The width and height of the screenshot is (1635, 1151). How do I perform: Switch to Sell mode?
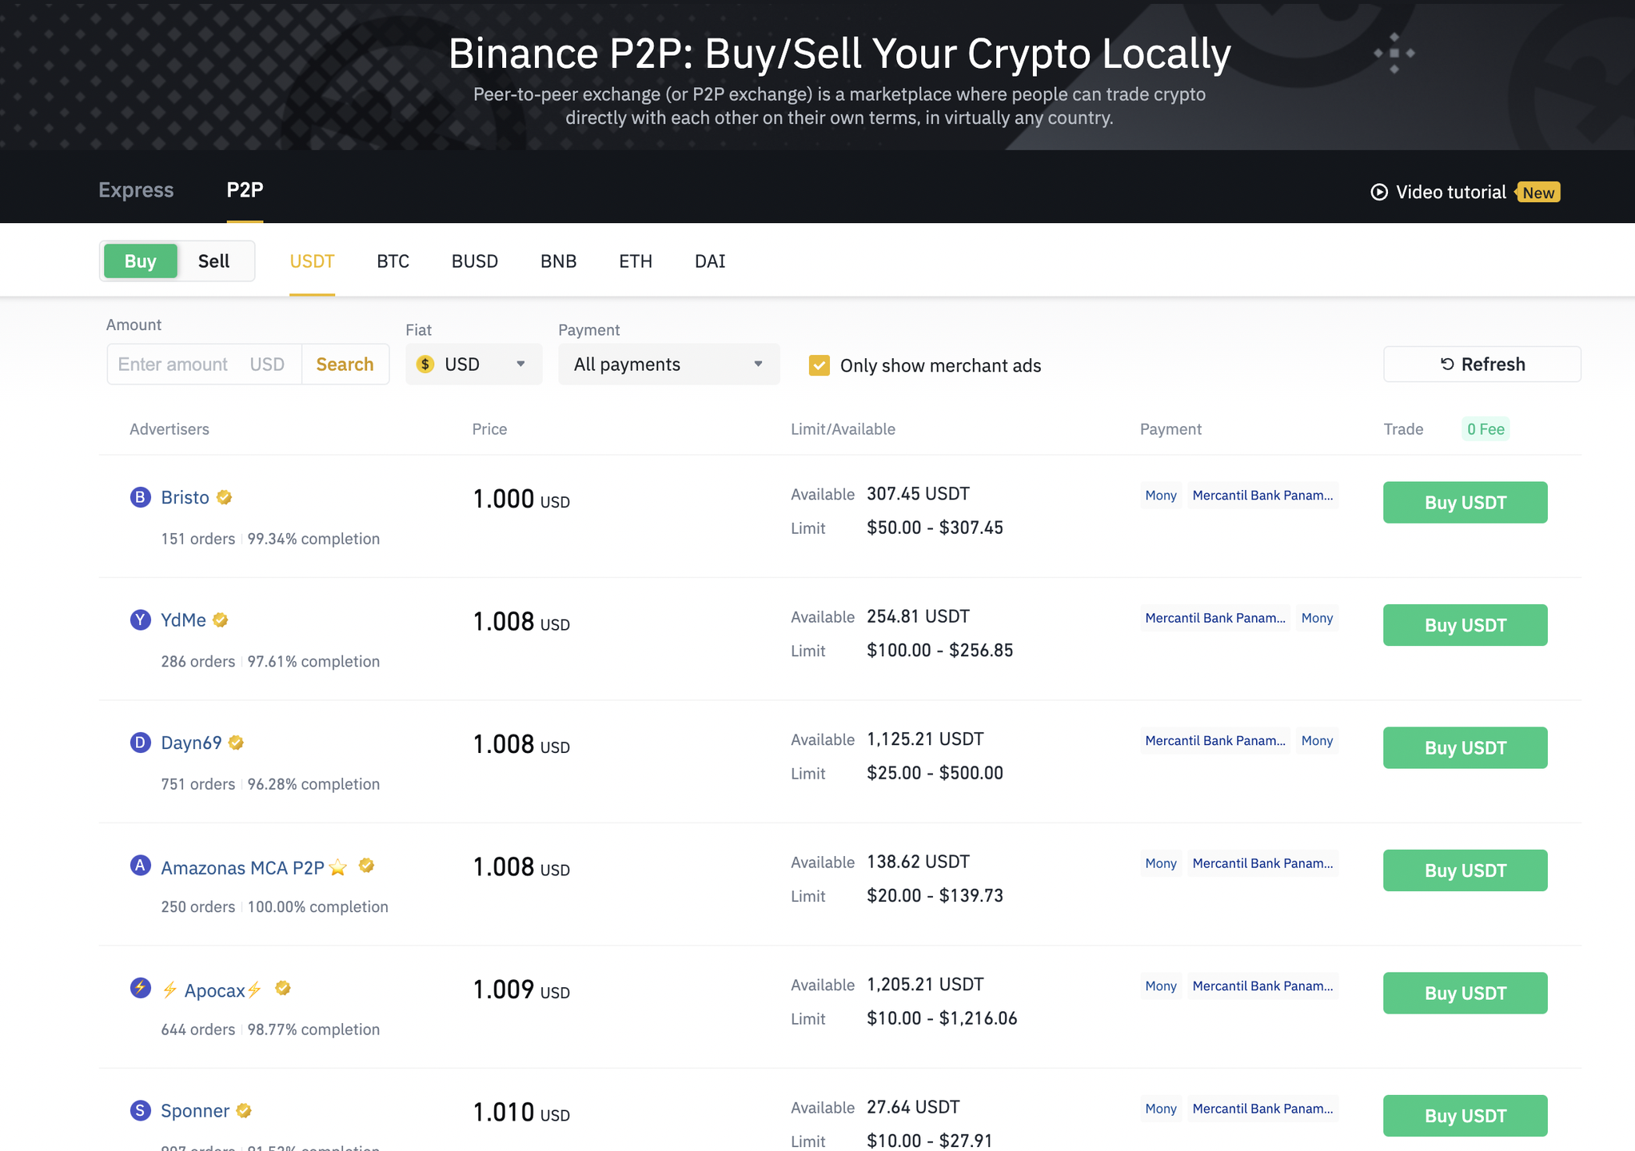[213, 261]
